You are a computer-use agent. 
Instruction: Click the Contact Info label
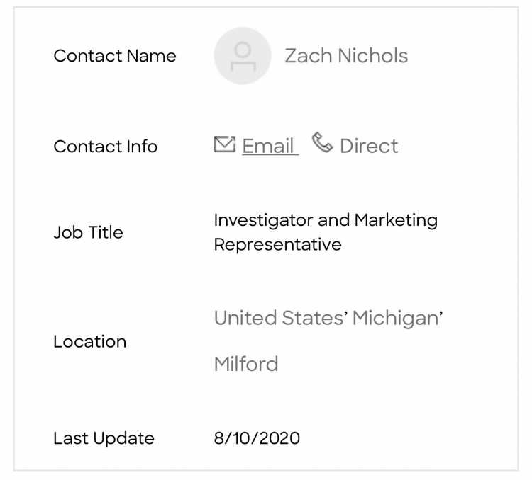[106, 147]
